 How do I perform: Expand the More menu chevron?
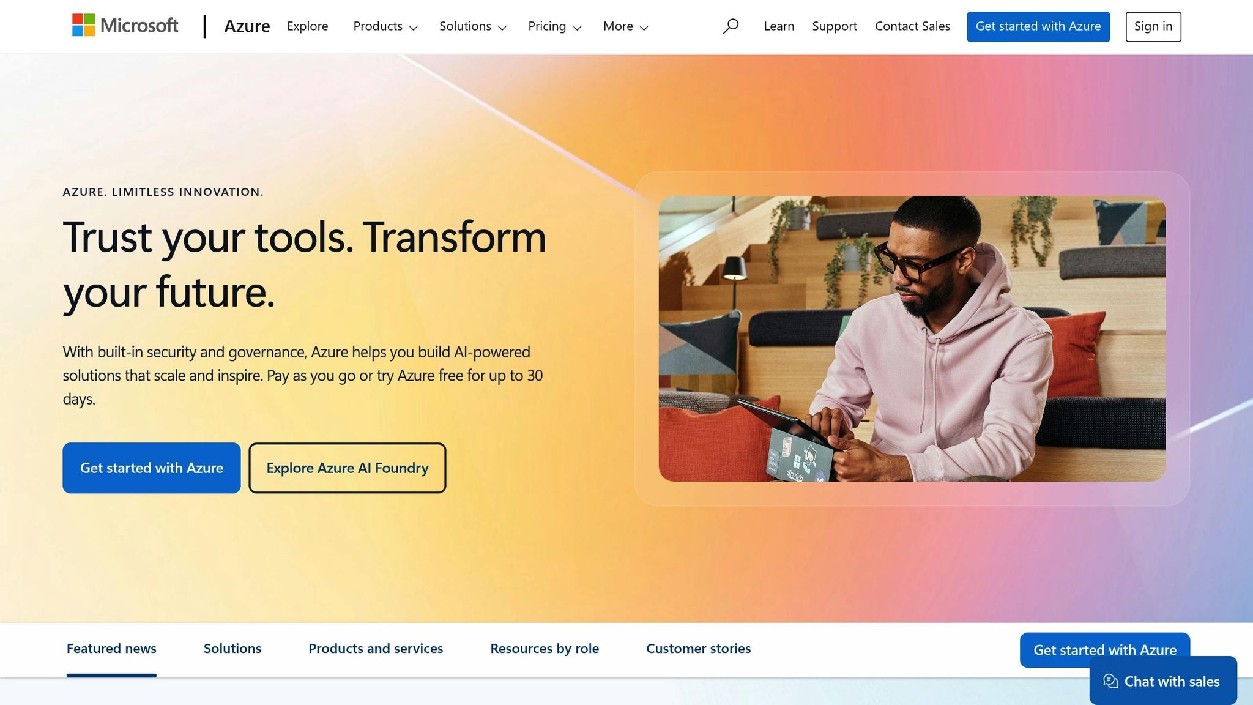(644, 28)
